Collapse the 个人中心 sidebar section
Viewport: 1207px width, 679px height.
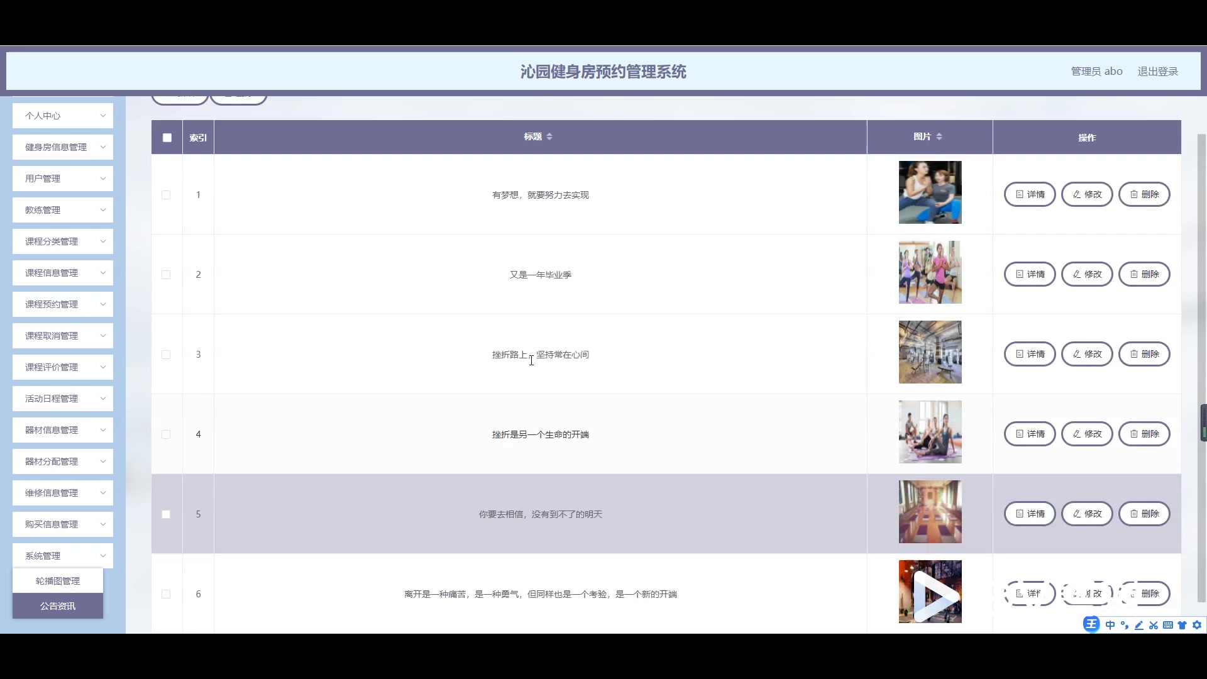(x=62, y=116)
